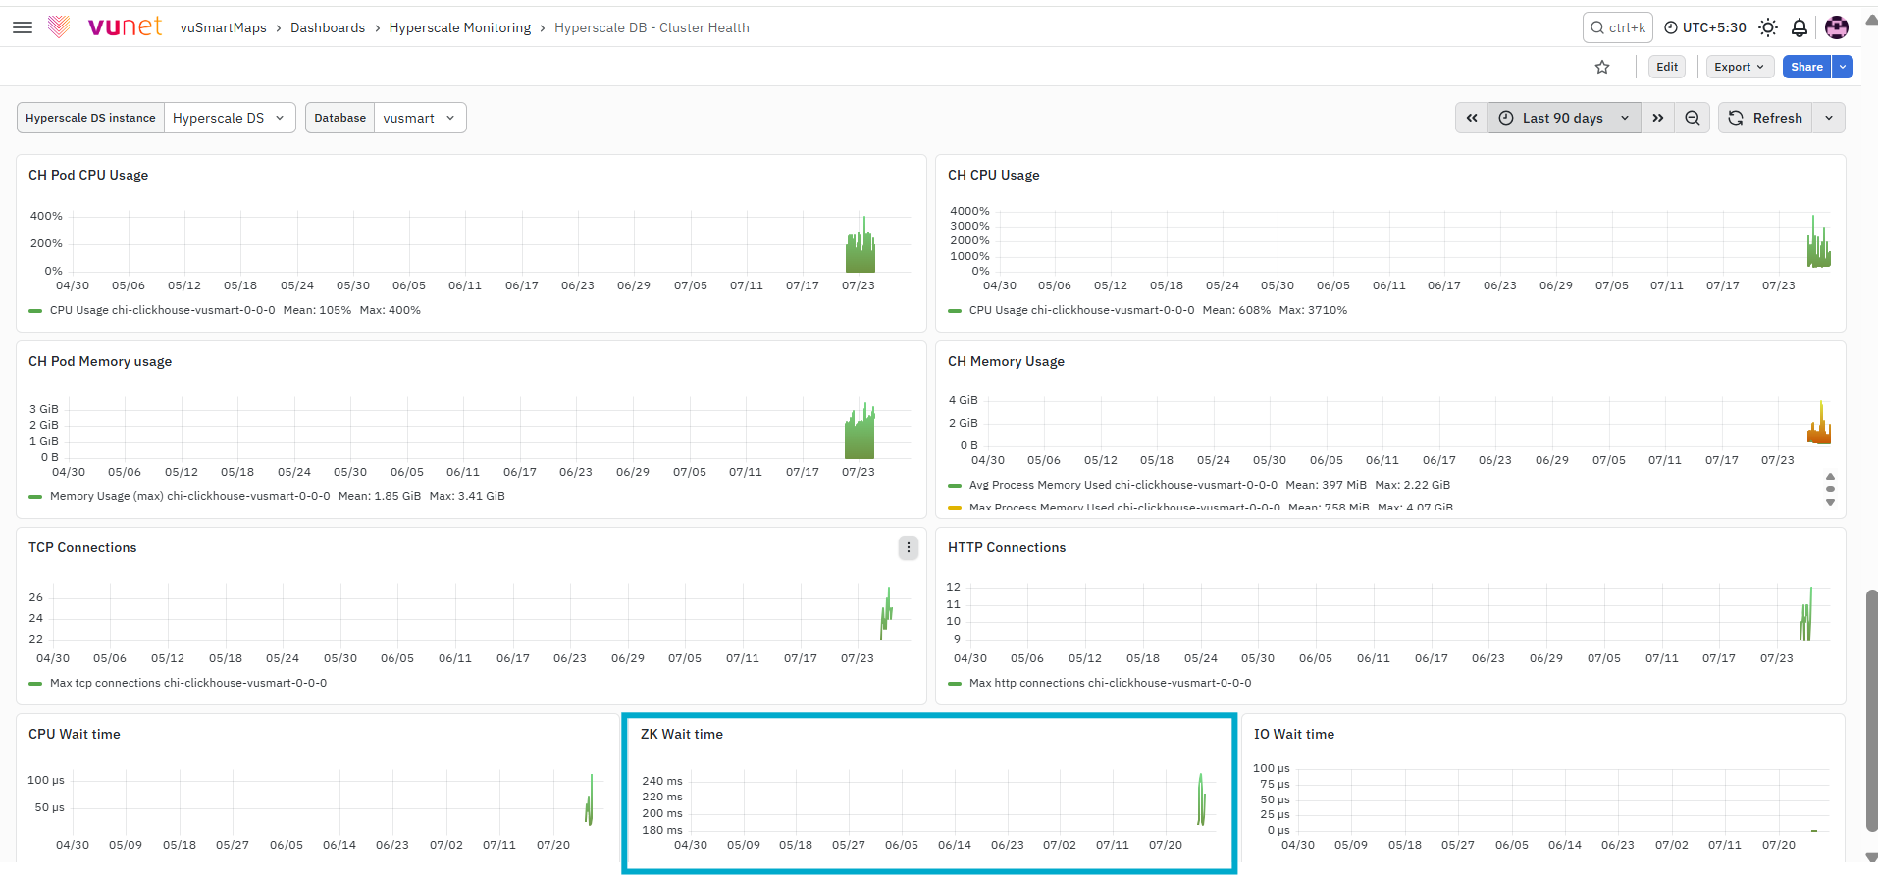
Task: Toggle CPU Usage legend series in CH Pod CPU
Action: 163,310
